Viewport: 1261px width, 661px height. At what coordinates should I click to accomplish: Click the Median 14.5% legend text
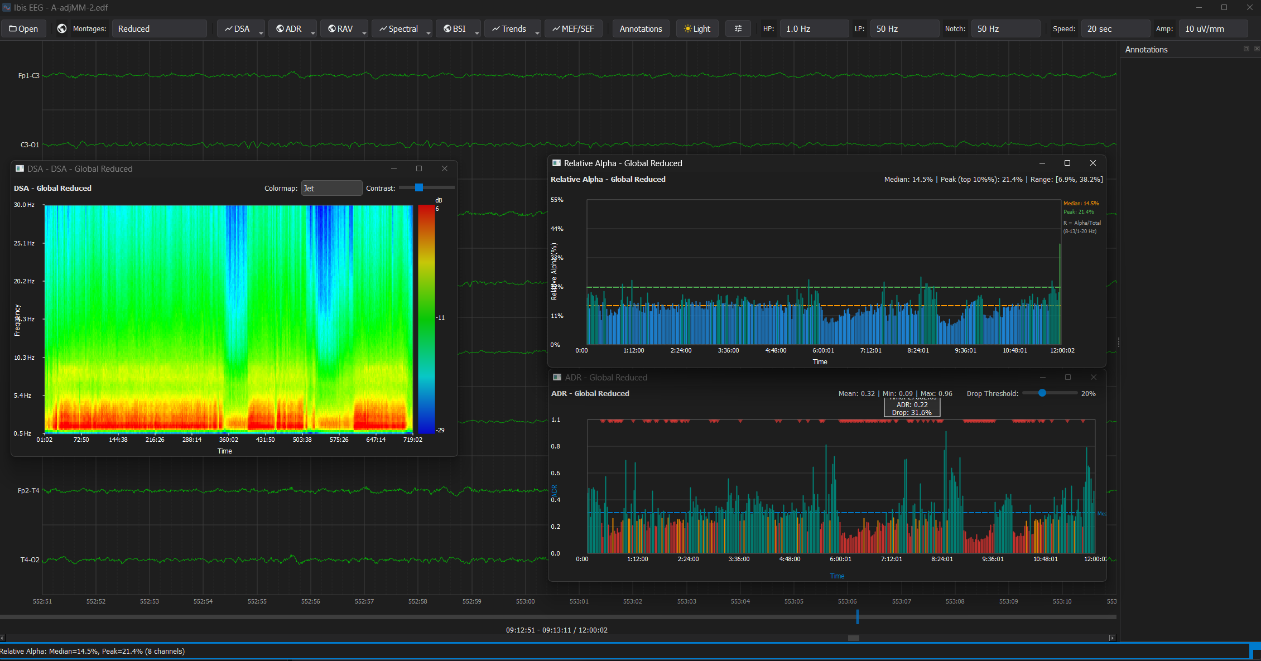(1081, 203)
